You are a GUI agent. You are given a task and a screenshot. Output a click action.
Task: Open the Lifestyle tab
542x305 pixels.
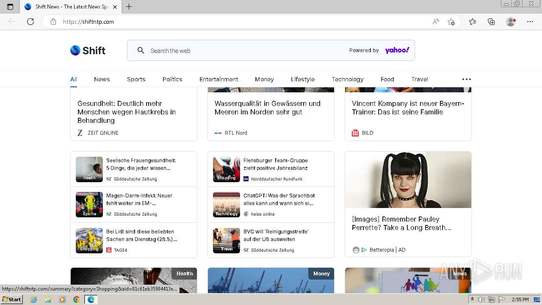click(303, 79)
